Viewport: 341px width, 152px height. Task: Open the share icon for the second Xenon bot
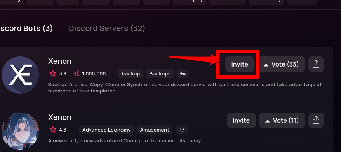coord(316,120)
